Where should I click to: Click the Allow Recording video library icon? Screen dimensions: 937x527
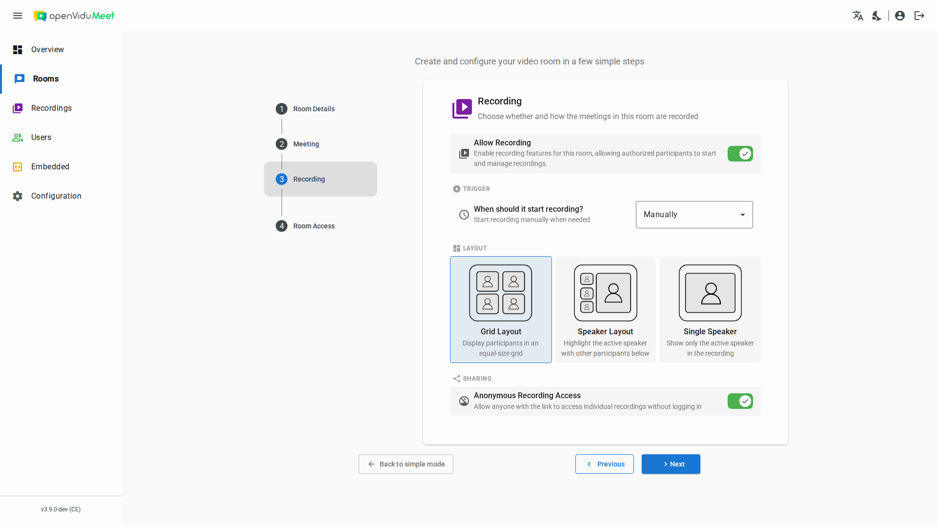[464, 154]
